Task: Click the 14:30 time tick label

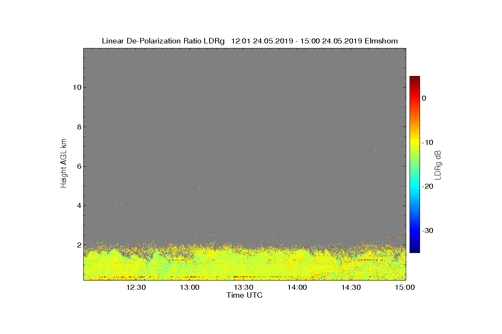Action: pos(351,288)
